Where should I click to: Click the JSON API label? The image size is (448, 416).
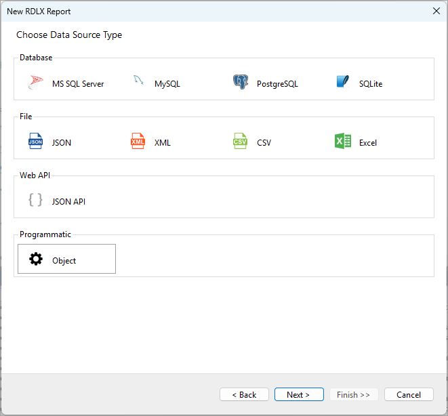pos(68,202)
